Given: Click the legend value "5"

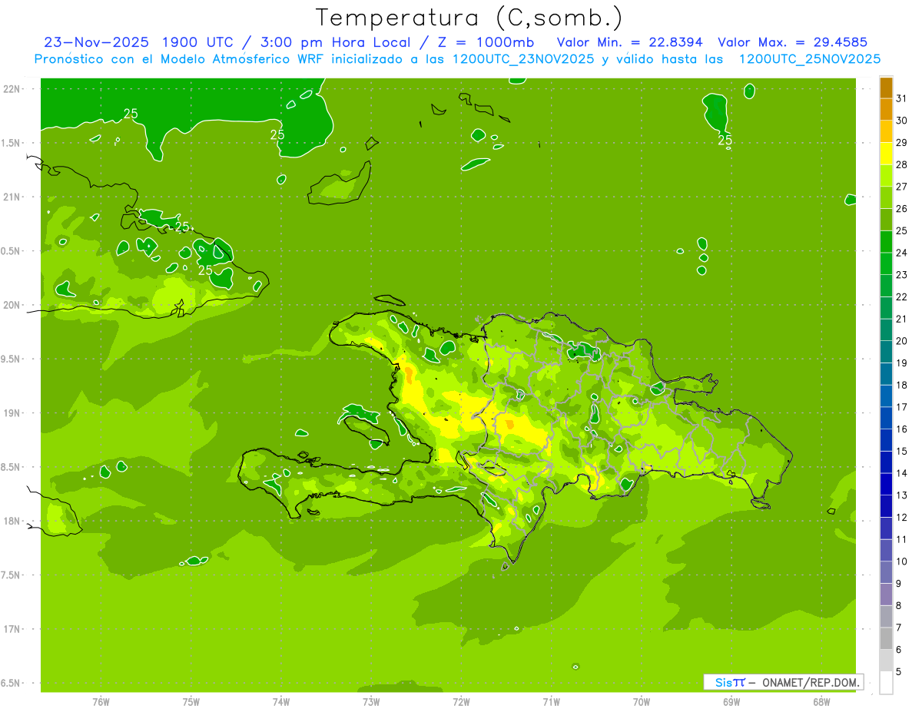Looking at the screenshot, I should click(x=899, y=671).
